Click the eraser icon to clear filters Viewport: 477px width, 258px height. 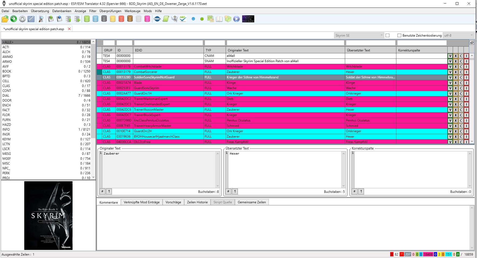[x=472, y=43]
